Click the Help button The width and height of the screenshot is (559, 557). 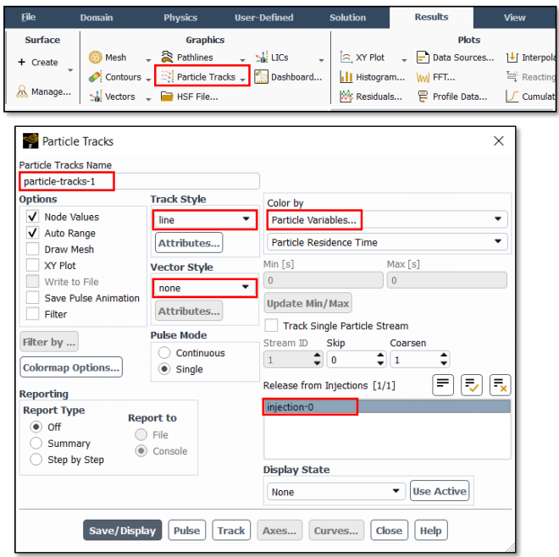coord(430,530)
